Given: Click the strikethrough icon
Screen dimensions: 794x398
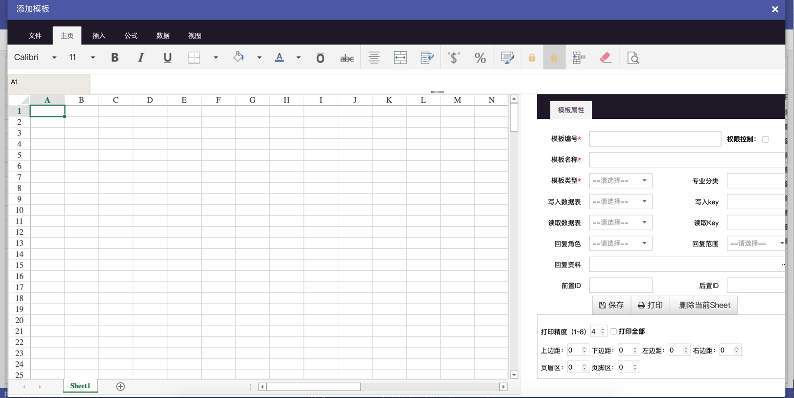Looking at the screenshot, I should (x=347, y=58).
